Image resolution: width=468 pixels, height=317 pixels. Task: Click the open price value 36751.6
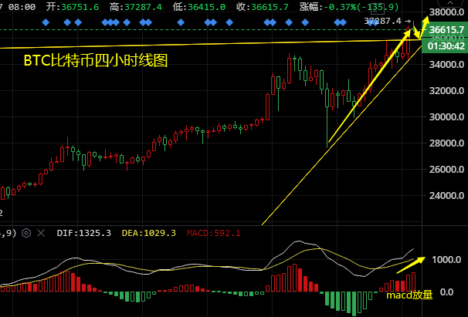(80, 7)
